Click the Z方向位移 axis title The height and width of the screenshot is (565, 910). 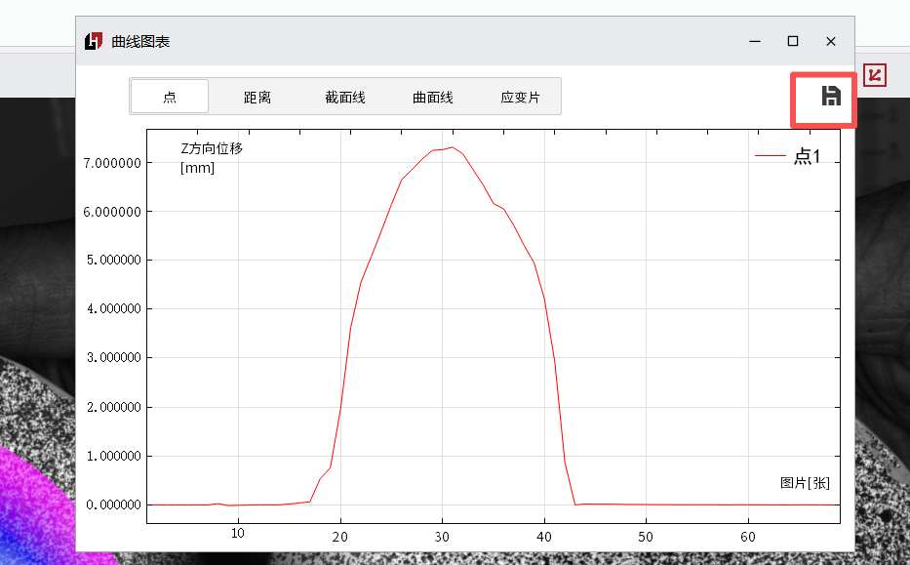point(212,148)
